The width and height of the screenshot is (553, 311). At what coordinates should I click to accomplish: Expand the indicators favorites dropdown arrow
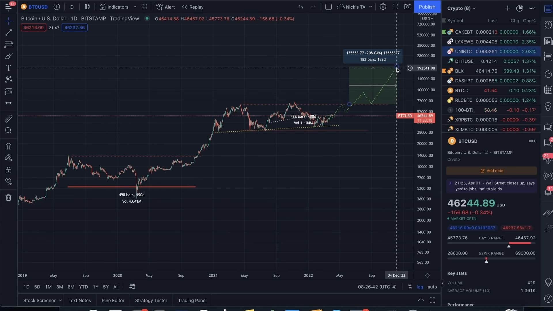[135, 7]
